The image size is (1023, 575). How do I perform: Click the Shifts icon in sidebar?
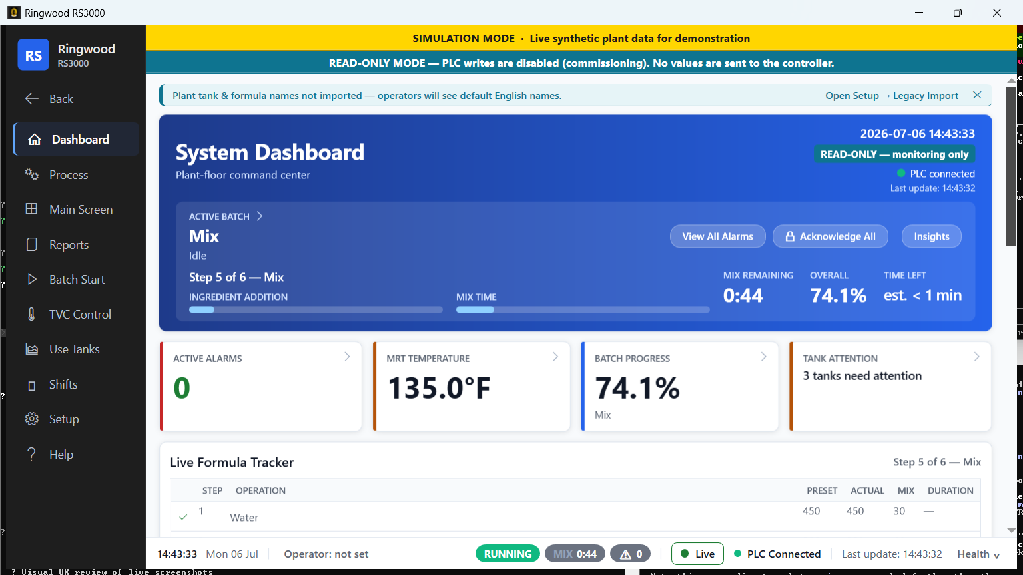point(31,385)
